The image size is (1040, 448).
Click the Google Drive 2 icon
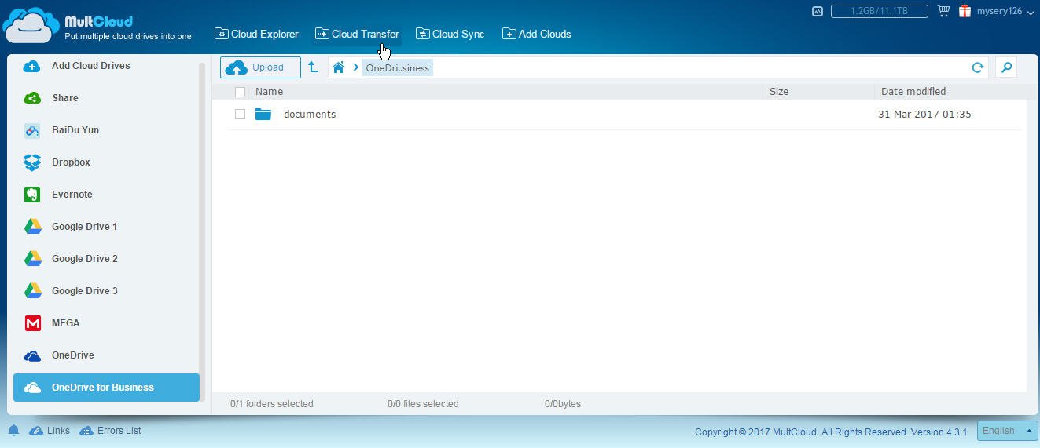[32, 259]
